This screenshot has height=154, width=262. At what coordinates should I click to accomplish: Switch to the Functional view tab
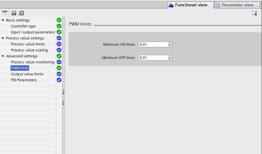coord(191,5)
